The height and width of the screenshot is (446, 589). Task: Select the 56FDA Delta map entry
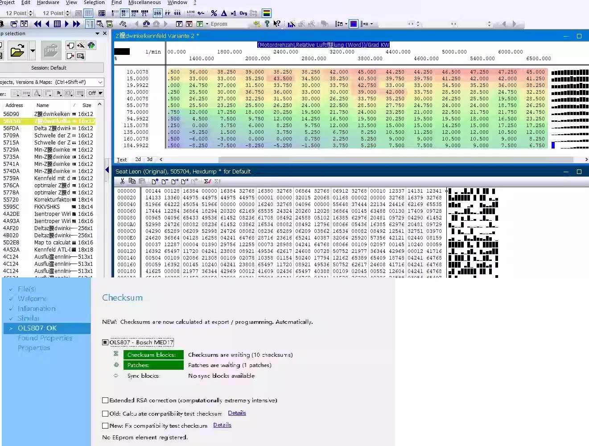click(x=49, y=128)
